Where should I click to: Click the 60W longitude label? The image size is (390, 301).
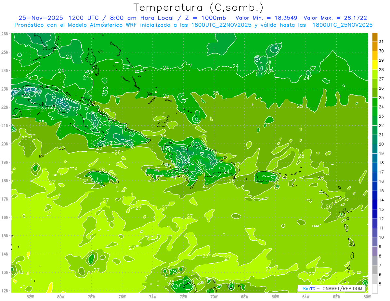(367, 296)
